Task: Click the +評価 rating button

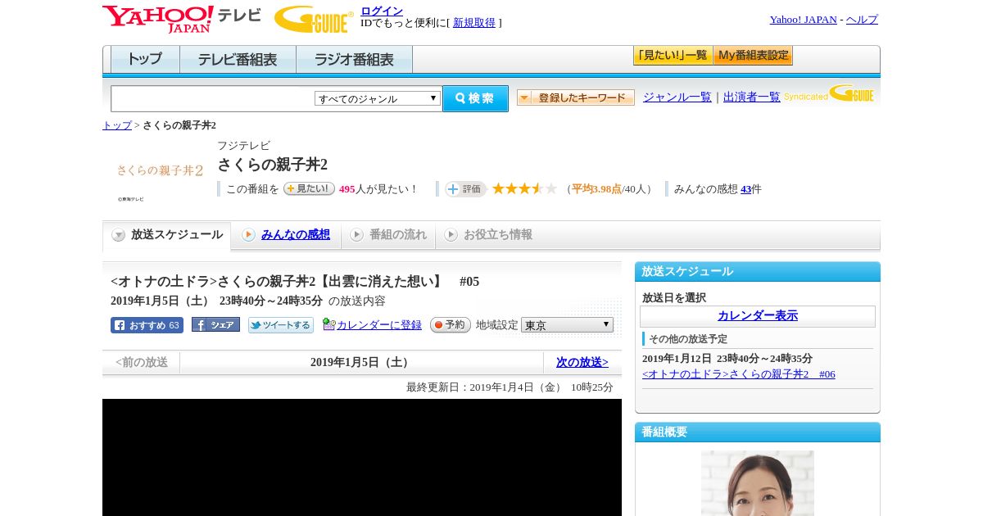Action: click(x=465, y=189)
